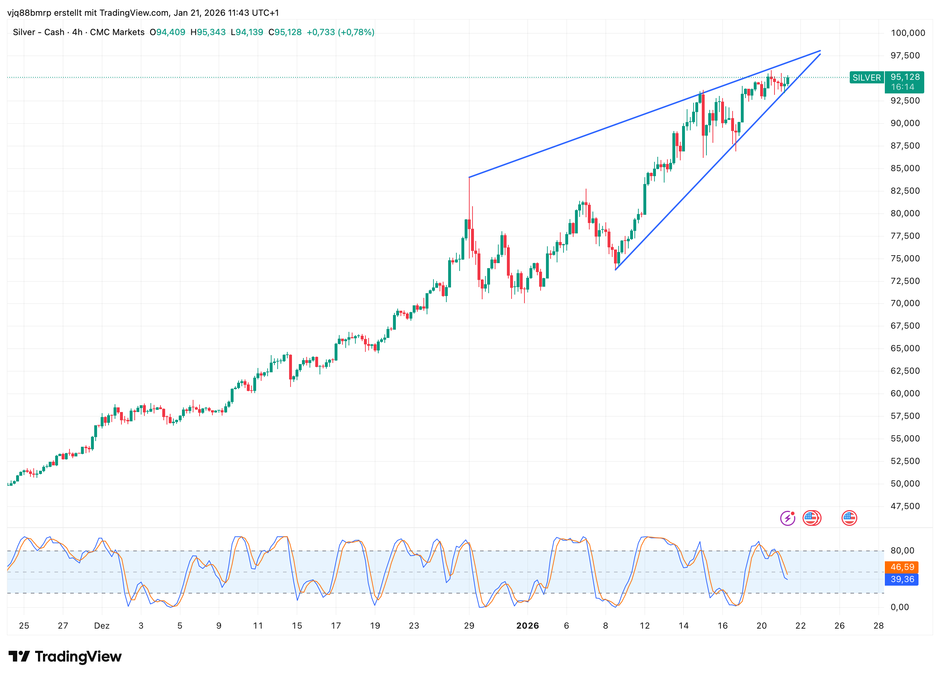Viewport: 940px width, 678px height.
Task: Open the stacked US flag economic events icon
Action: point(811,518)
